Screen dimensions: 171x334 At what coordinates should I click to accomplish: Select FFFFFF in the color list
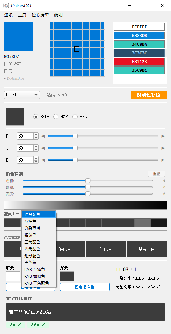click(x=139, y=27)
